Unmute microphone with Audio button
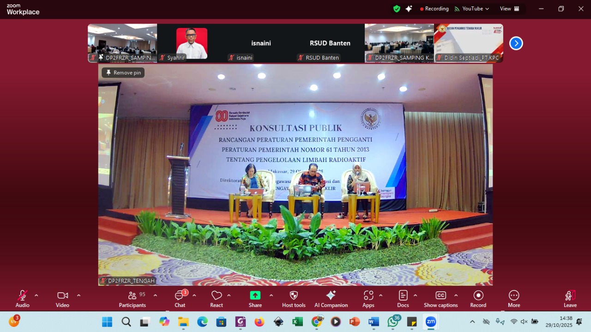Image resolution: width=591 pixels, height=332 pixels. pyautogui.click(x=22, y=299)
